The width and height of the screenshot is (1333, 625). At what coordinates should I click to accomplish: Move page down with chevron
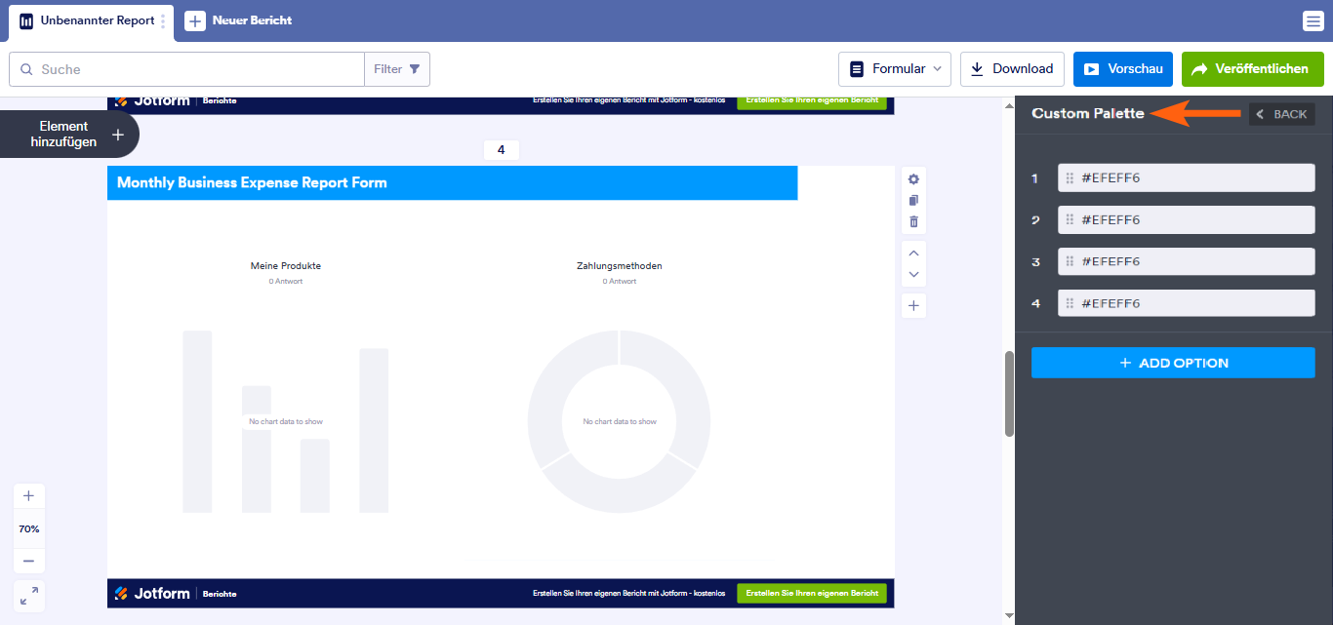913,274
